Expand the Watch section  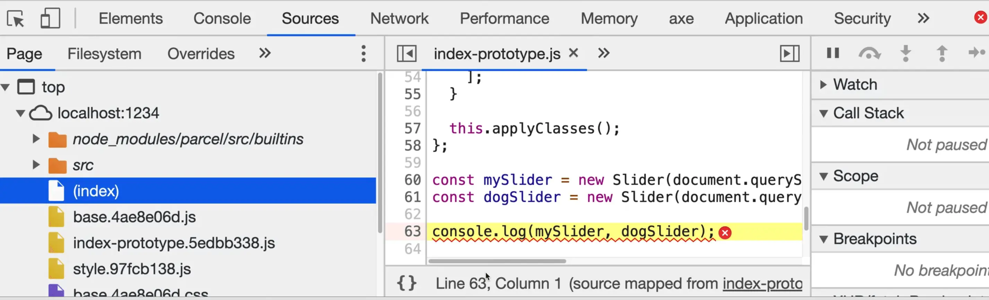tap(823, 85)
